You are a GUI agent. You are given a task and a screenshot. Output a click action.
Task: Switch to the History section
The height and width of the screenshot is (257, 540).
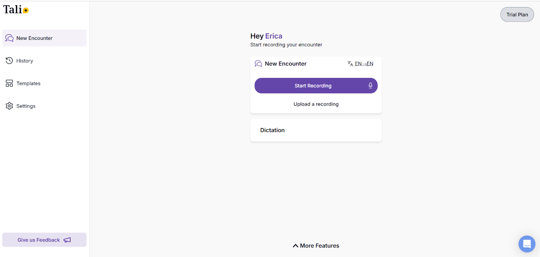point(25,60)
